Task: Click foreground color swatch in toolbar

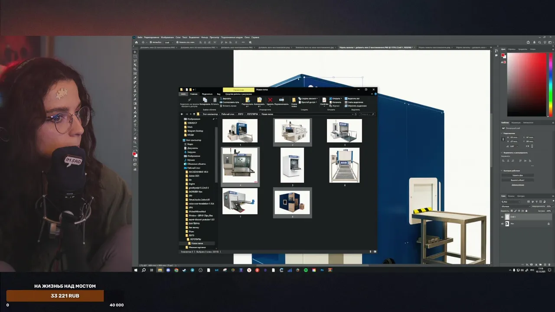Action: [x=134, y=153]
